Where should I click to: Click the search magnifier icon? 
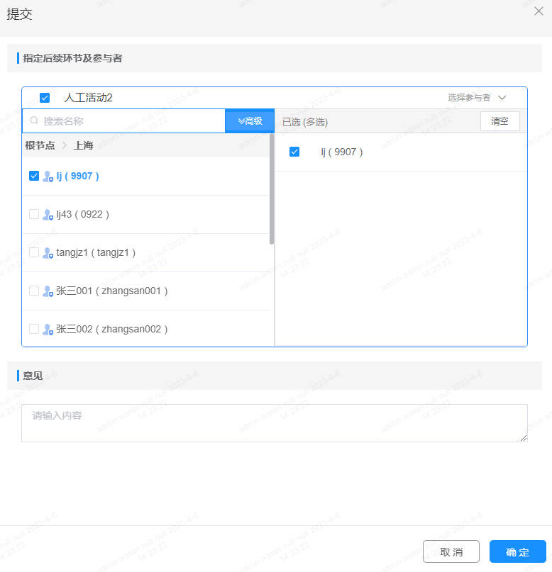point(34,121)
